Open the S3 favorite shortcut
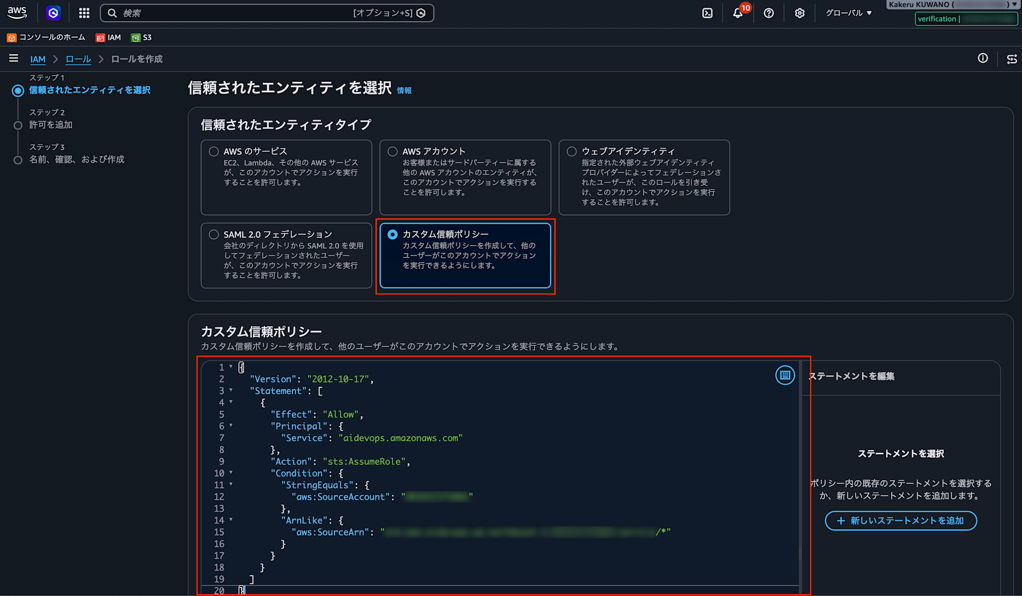The width and height of the screenshot is (1022, 596). pos(141,37)
